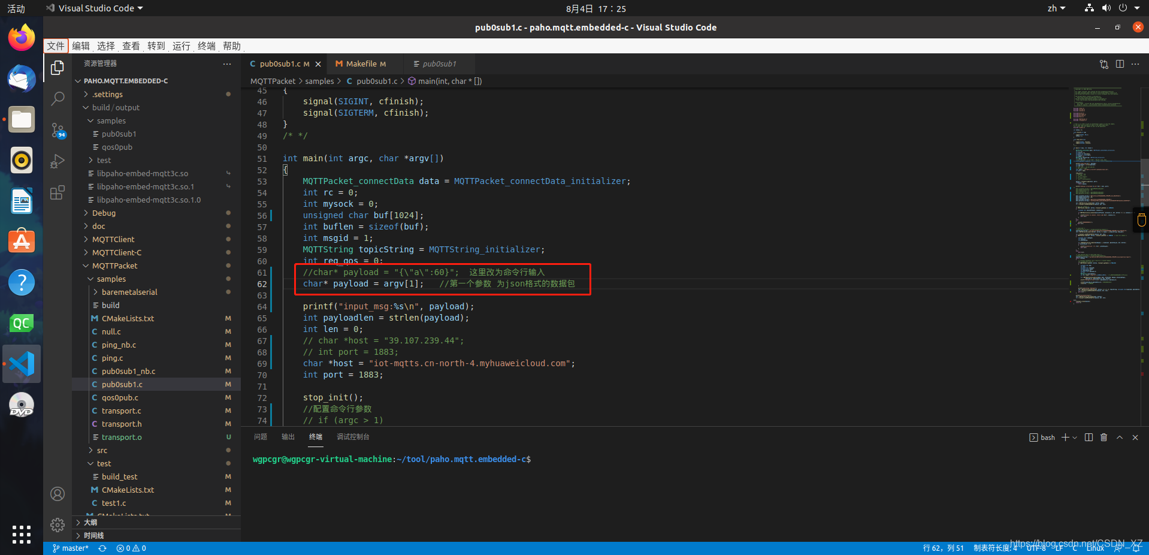This screenshot has height=555, width=1149.
Task: Open the Manage gear icon
Action: [x=58, y=525]
